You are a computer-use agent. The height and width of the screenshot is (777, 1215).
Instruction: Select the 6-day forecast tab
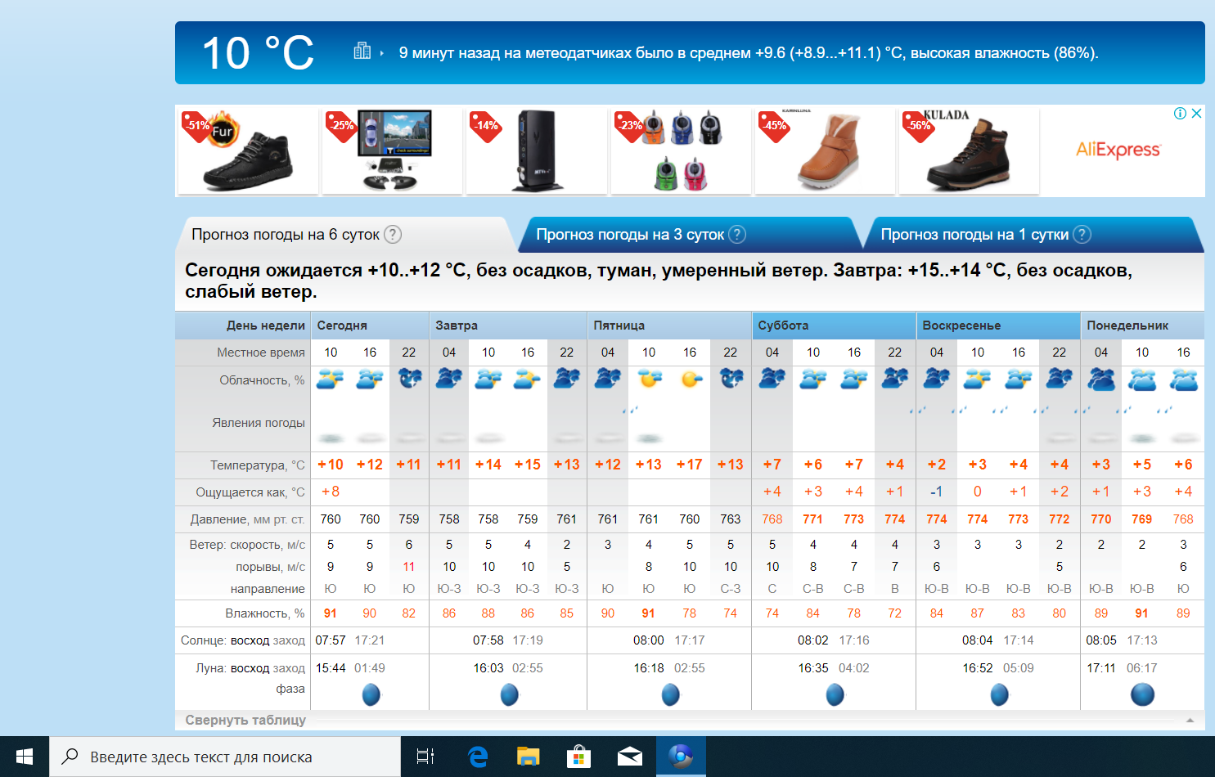pos(285,235)
